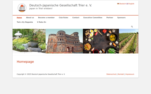Open Club Rules page

coord(63,18)
